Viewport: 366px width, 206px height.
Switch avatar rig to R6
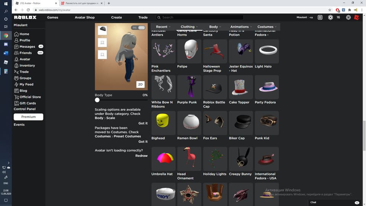tap(134, 28)
